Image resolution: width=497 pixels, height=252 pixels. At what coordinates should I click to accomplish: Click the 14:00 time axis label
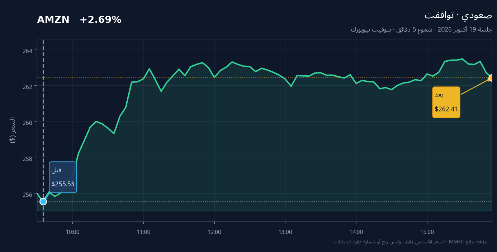coord(356,232)
